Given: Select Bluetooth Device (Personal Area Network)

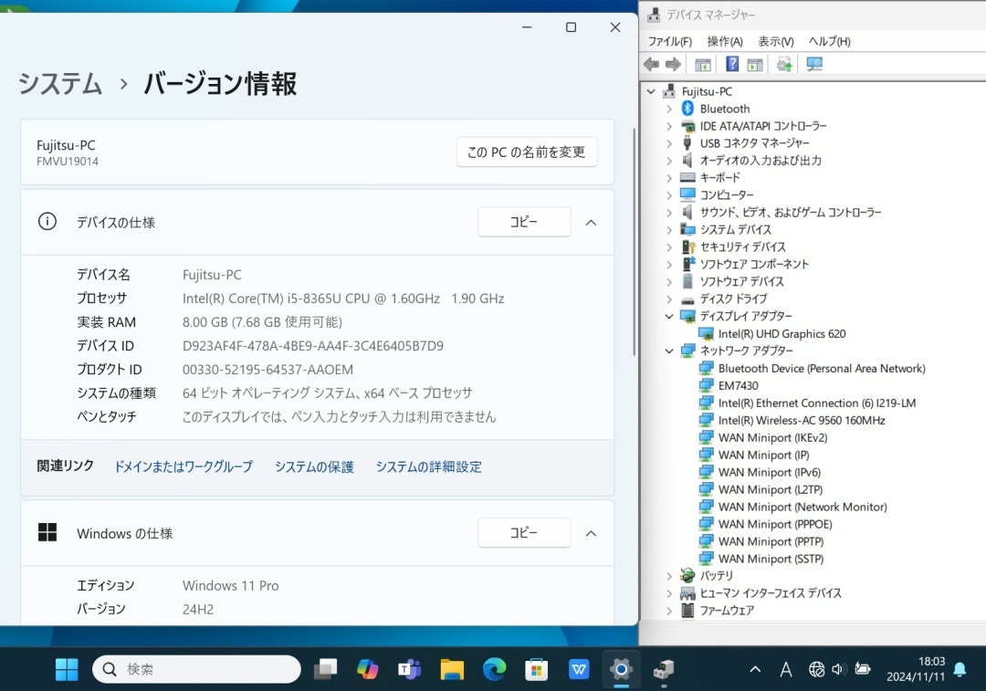Looking at the screenshot, I should (x=822, y=369).
